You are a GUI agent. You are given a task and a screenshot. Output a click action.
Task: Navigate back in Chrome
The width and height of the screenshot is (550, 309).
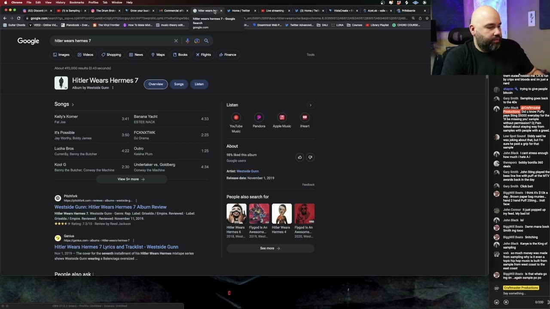(5, 18)
